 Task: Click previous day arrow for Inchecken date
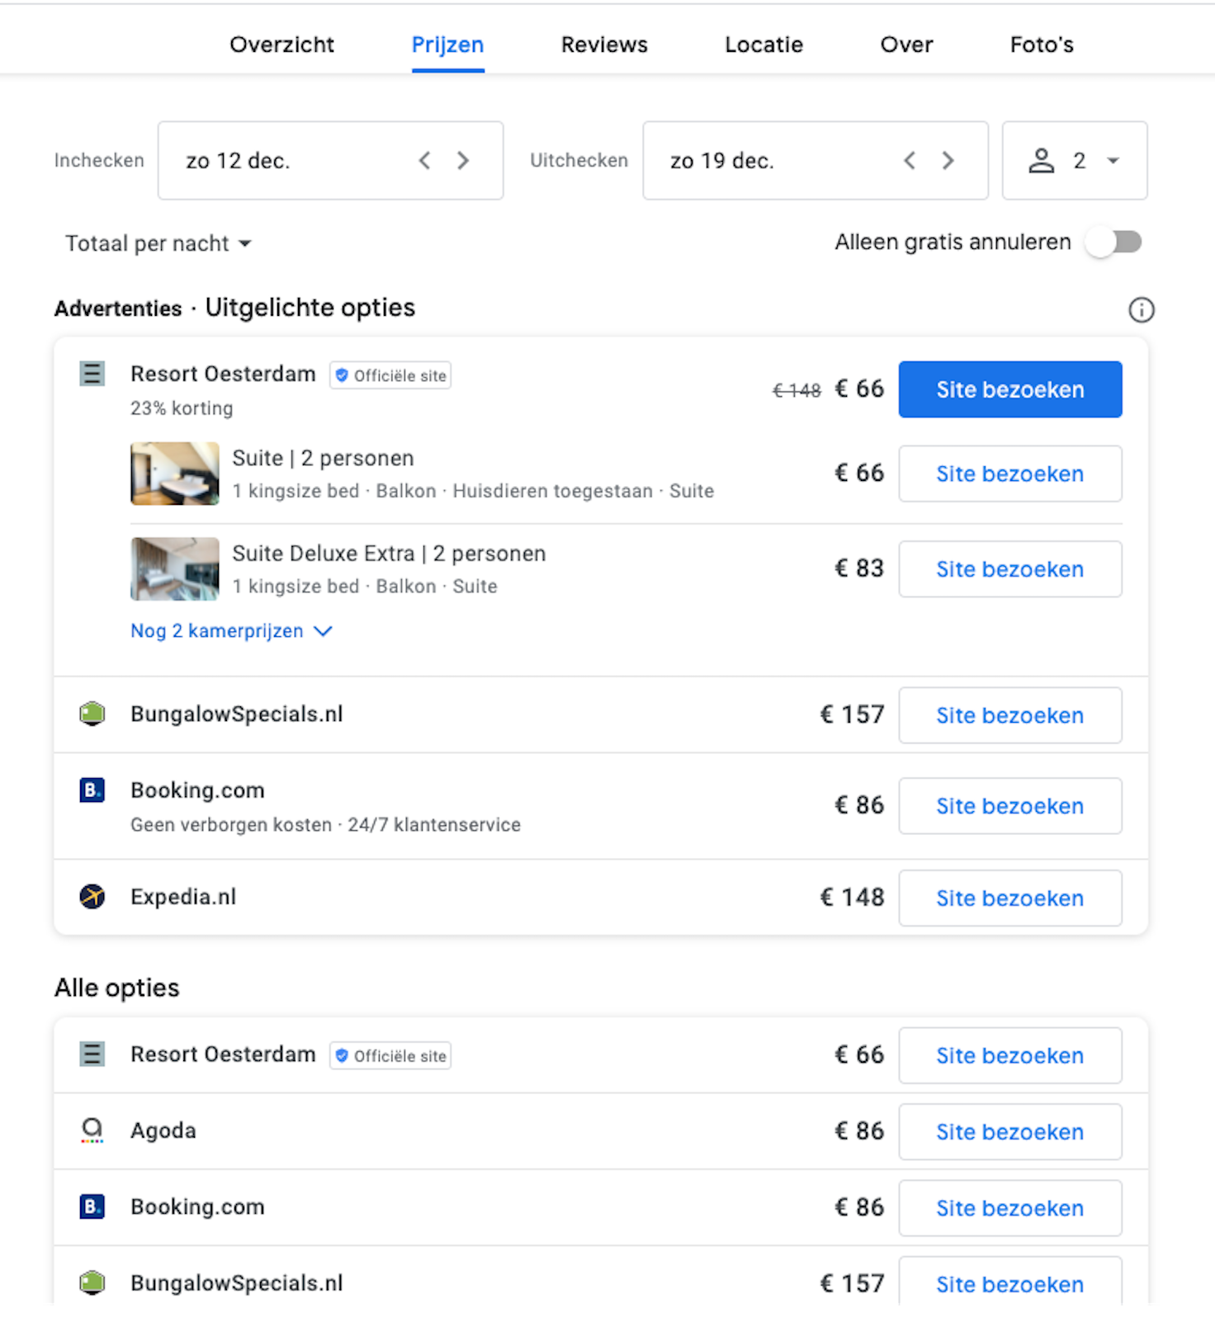point(424,161)
